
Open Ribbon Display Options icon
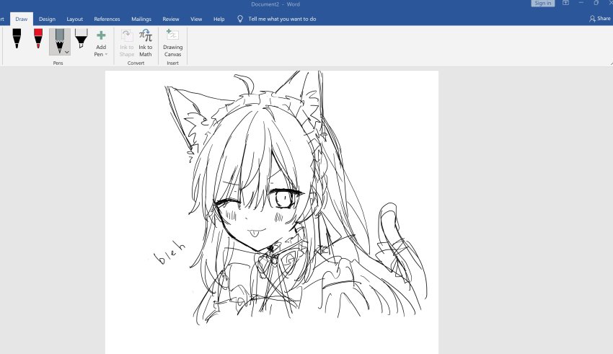point(565,3)
